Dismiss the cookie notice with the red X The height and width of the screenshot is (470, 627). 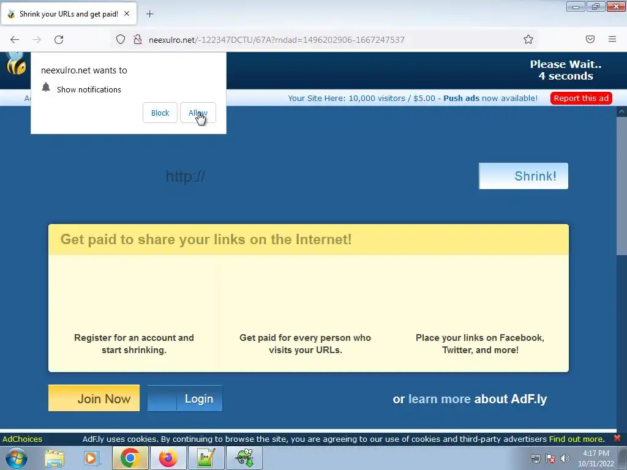click(617, 438)
